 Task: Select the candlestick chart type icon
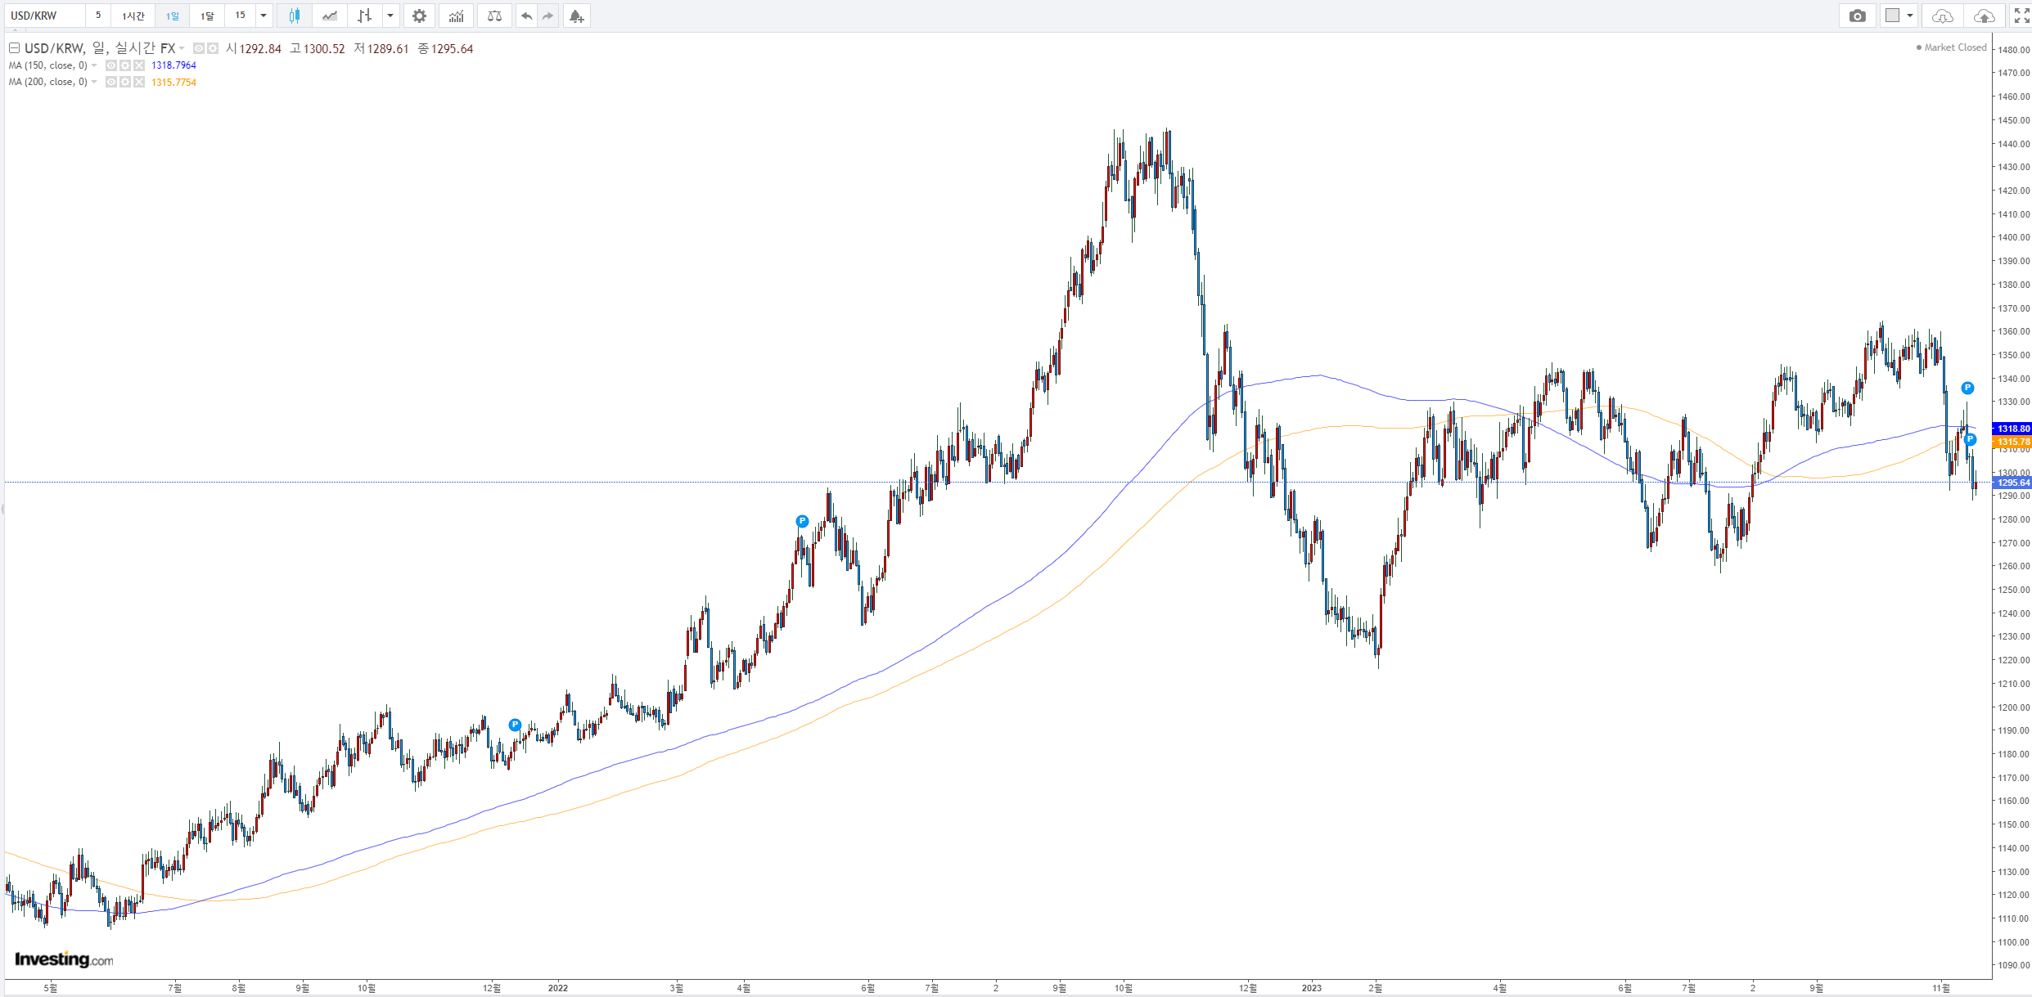coord(295,16)
